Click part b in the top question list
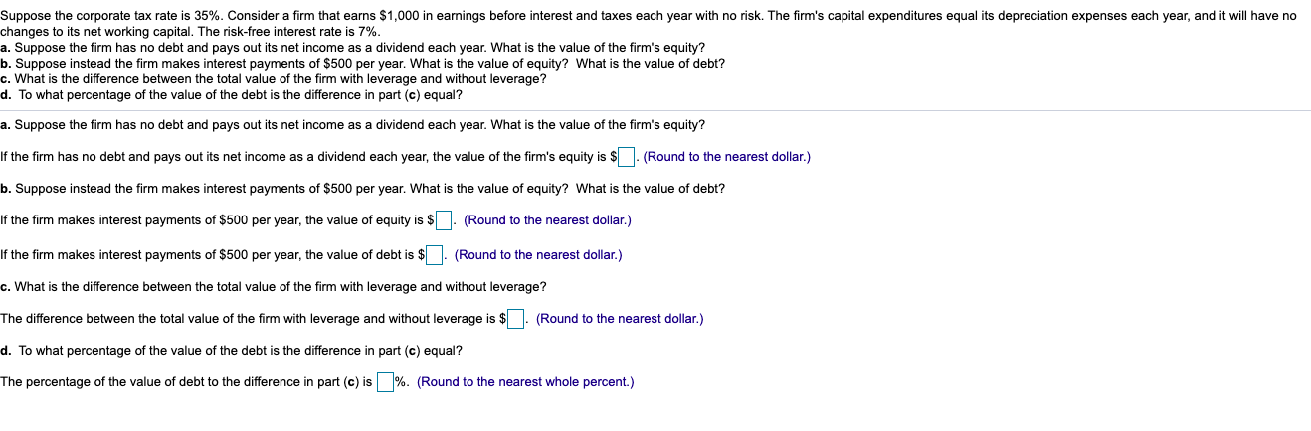Image resolution: width=1311 pixels, height=431 pixels. [362, 64]
